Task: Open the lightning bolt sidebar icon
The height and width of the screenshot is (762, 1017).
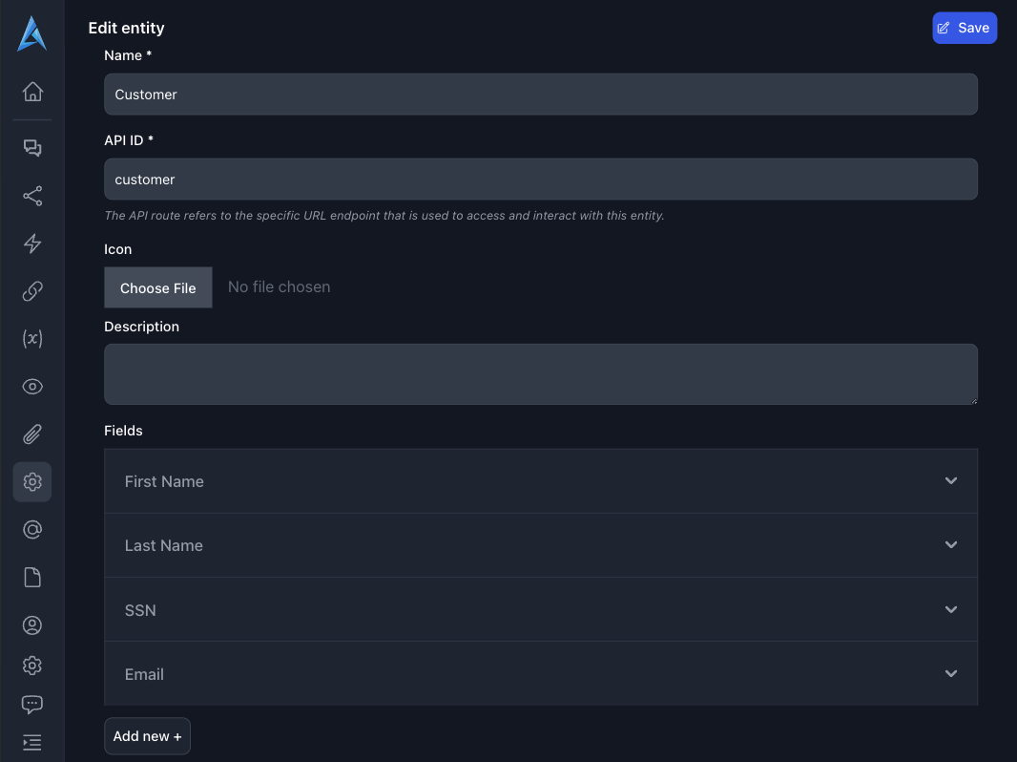Action: tap(32, 243)
